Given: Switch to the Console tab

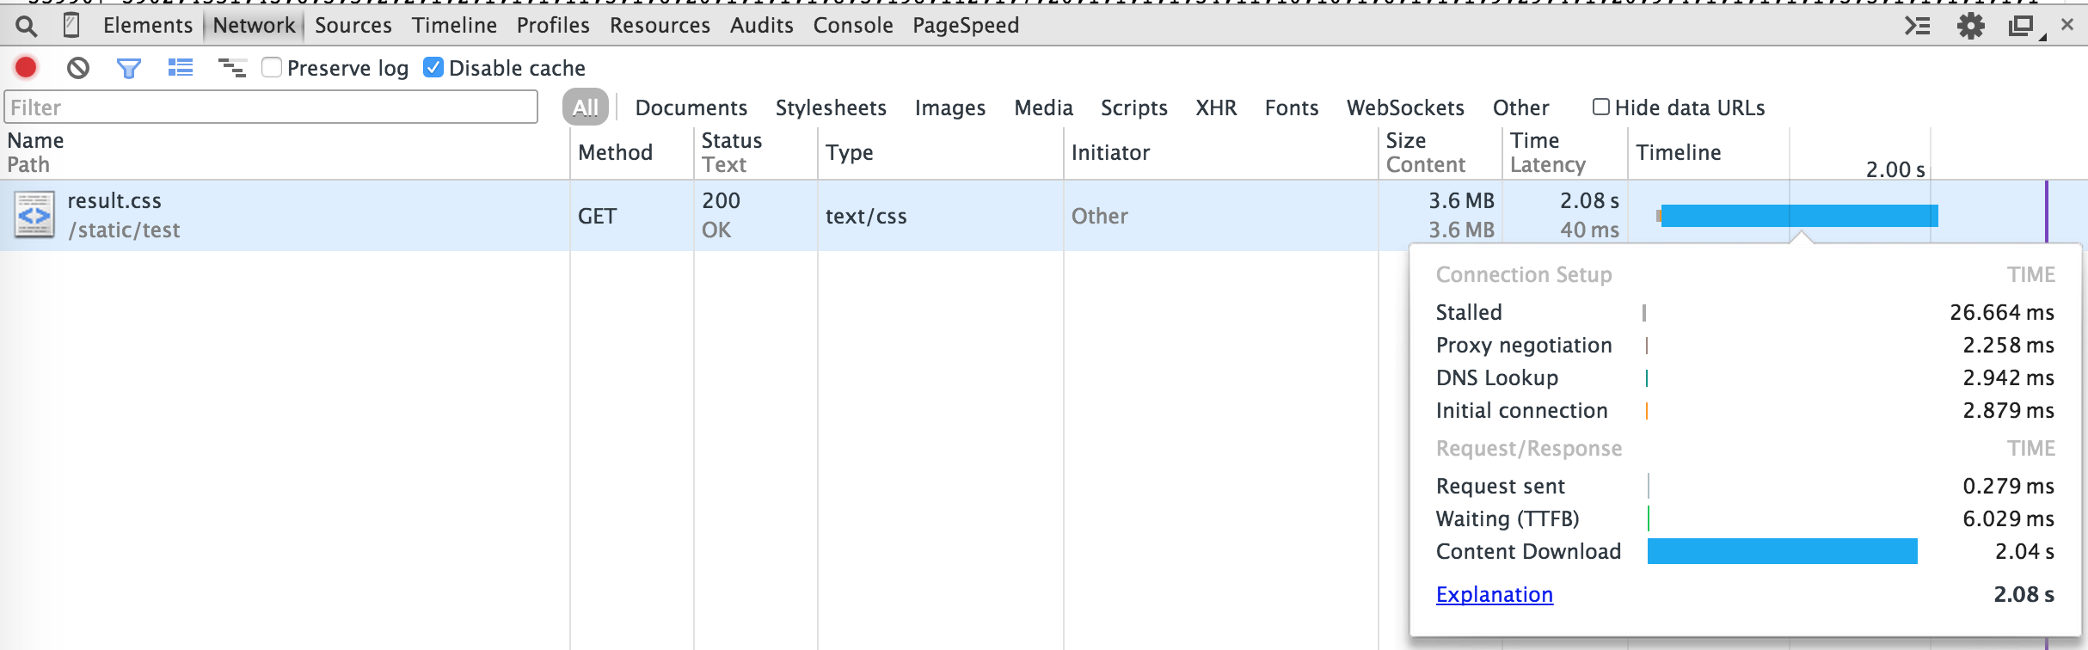Looking at the screenshot, I should tap(852, 26).
